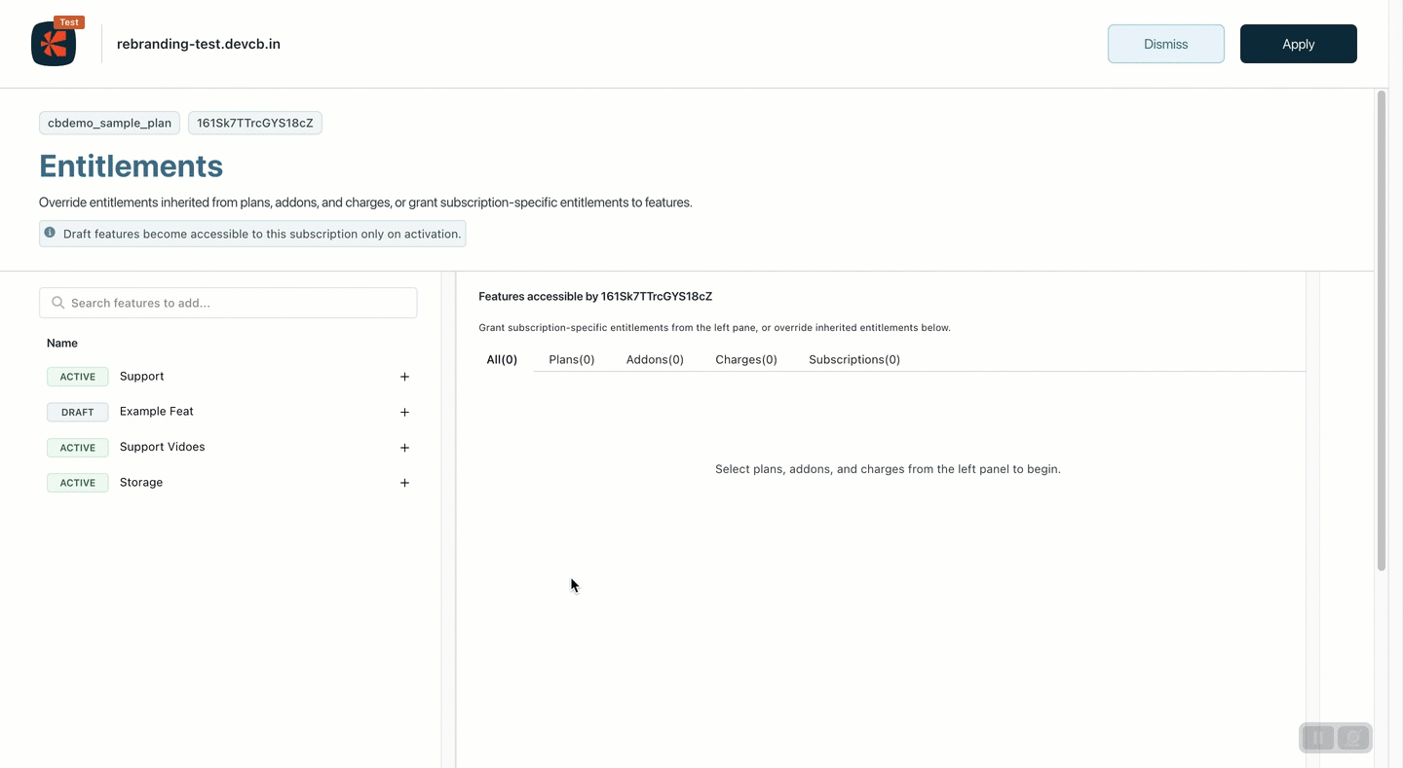Open the Plans(0) tab
This screenshot has width=1403, height=768.
(571, 359)
